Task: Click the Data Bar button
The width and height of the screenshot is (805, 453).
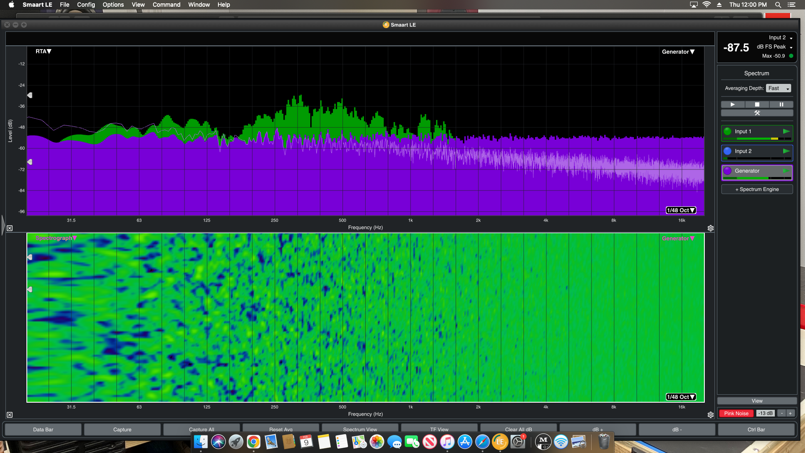Action: (43, 430)
